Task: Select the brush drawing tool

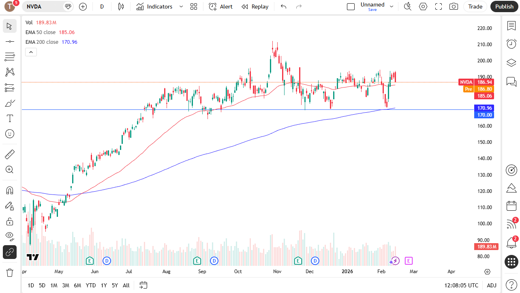Action: click(10, 103)
